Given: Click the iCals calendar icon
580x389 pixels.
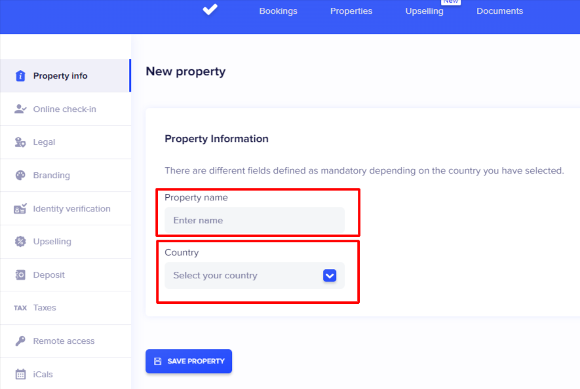Looking at the screenshot, I should 20,375.
